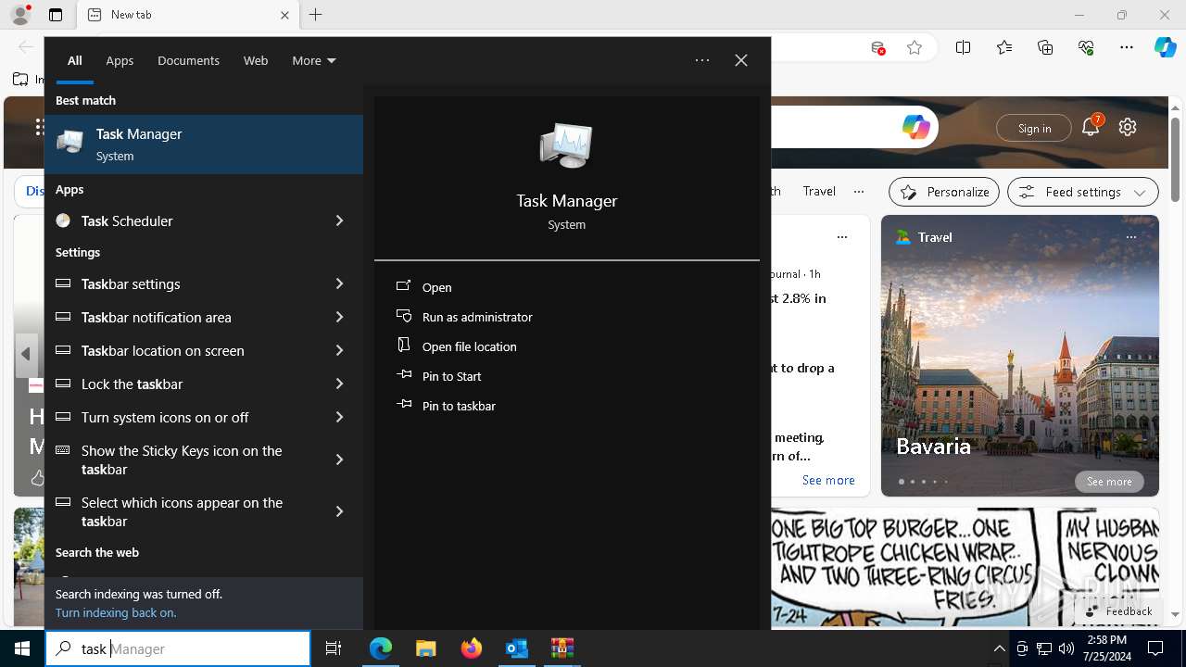Click Turn indexing back on link

[x=115, y=612]
